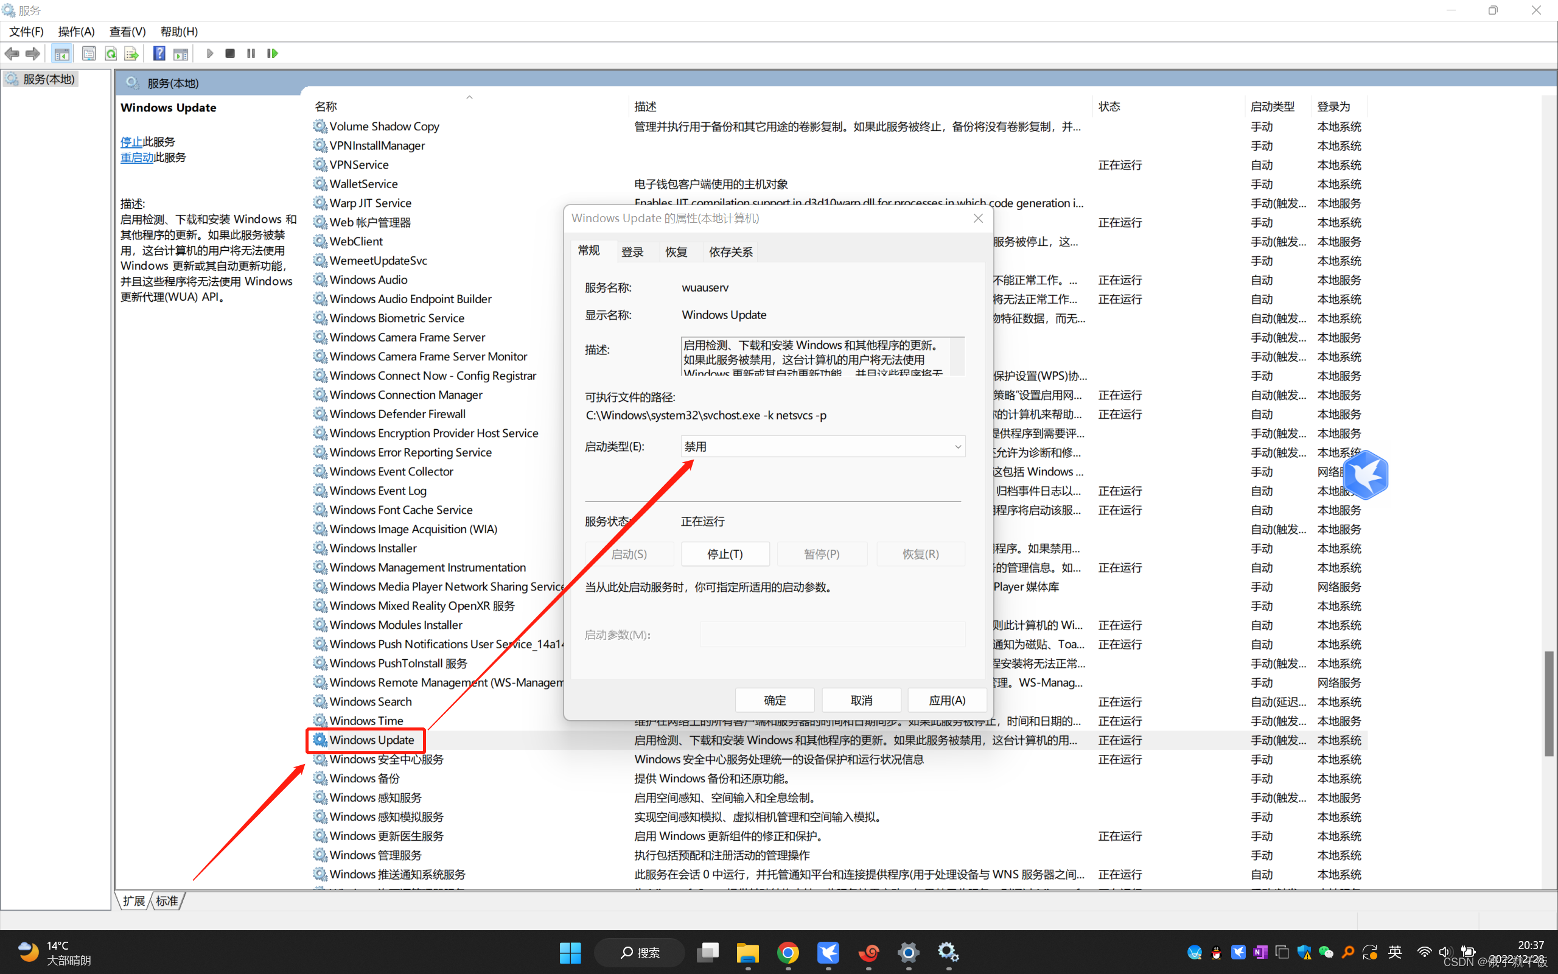The width and height of the screenshot is (1558, 974).
Task: Open File Explorer from the taskbar
Action: coord(747,952)
